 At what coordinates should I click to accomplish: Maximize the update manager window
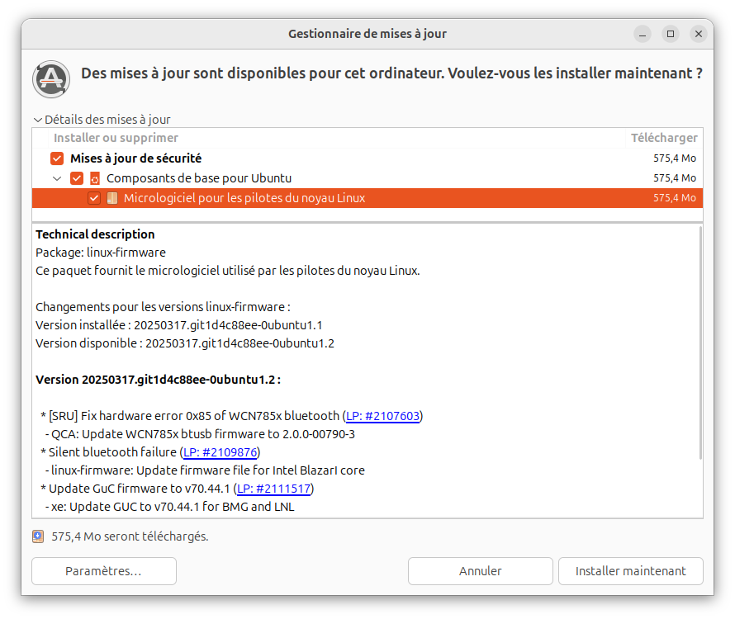671,34
